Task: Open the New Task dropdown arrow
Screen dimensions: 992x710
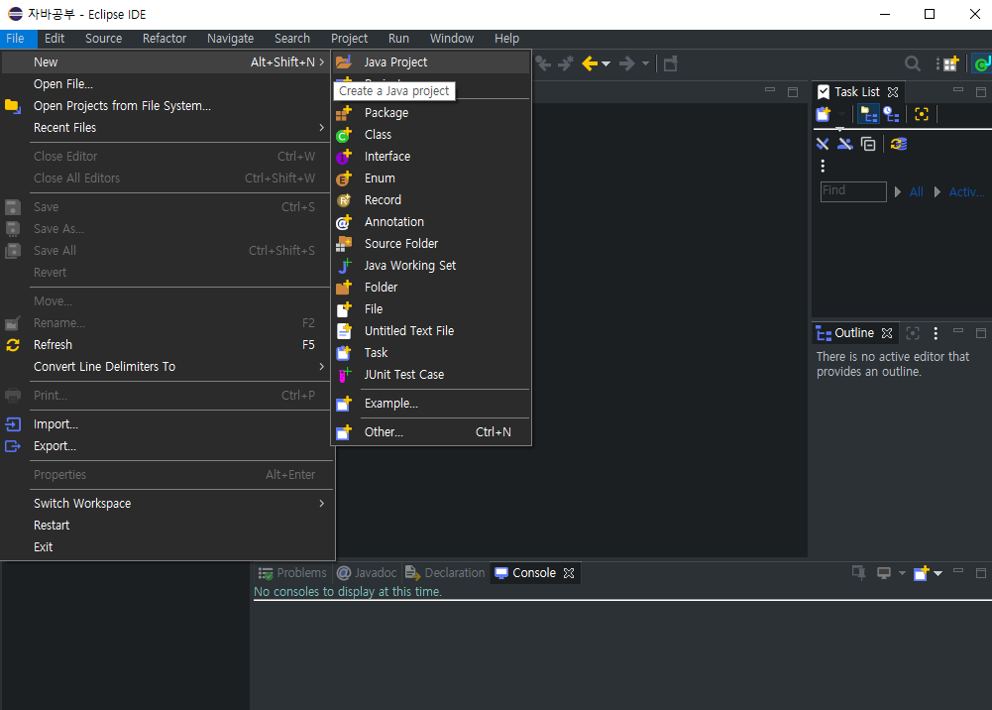Action: click(841, 115)
